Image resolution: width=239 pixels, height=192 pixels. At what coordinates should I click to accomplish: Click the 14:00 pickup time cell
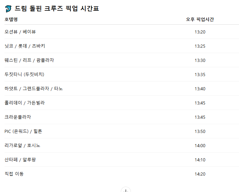pyautogui.click(x=200, y=146)
